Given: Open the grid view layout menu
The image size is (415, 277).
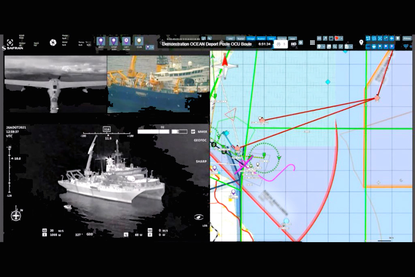Looking at the screenshot, I should click(x=312, y=43).
